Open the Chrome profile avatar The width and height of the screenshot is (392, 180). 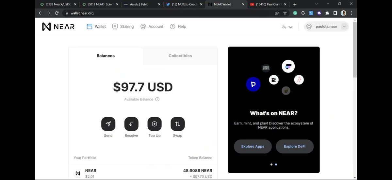343,13
